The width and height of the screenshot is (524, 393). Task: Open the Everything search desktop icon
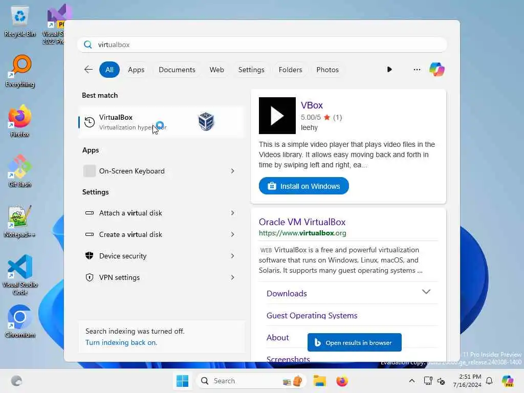tap(20, 71)
